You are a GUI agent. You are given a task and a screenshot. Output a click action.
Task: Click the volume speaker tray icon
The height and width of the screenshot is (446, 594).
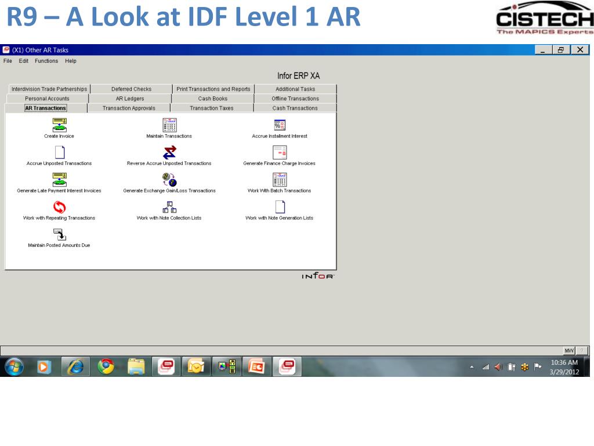coord(498,367)
